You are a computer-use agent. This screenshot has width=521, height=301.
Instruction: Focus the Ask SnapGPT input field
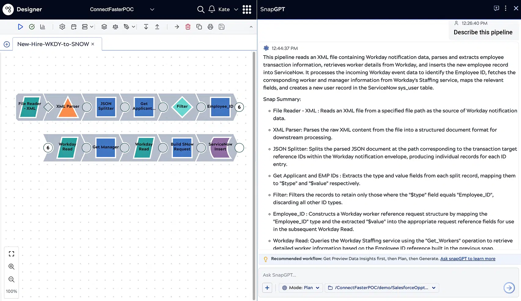[x=388, y=275]
